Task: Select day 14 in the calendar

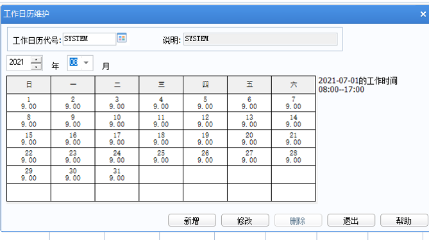Action: [294, 121]
